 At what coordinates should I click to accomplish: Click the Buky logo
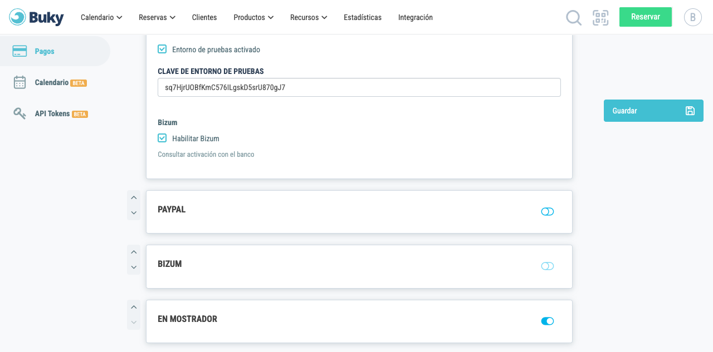(x=37, y=17)
